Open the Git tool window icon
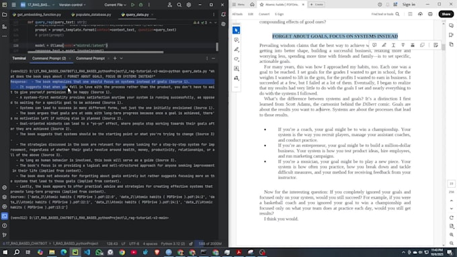Viewport: 457px width, 257px height. click(x=5, y=235)
